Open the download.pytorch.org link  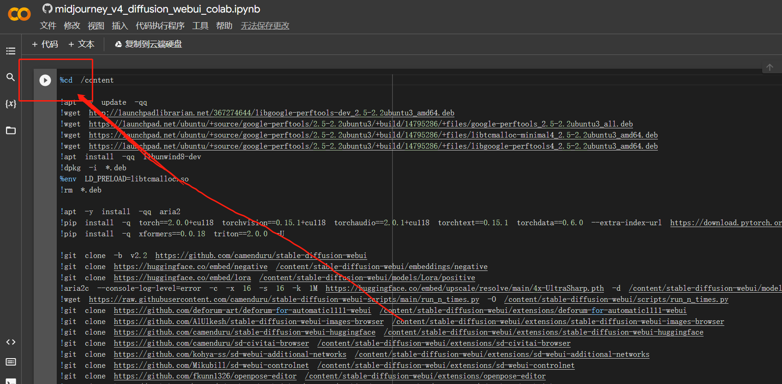click(726, 223)
